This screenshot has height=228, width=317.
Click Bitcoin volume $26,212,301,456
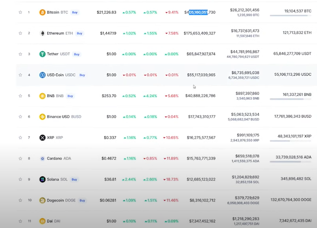(245, 10)
